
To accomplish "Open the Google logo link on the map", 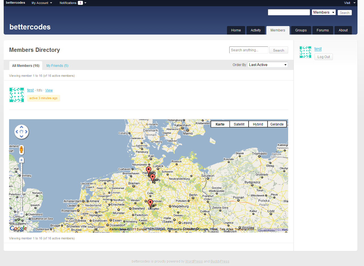I will coord(18,228).
